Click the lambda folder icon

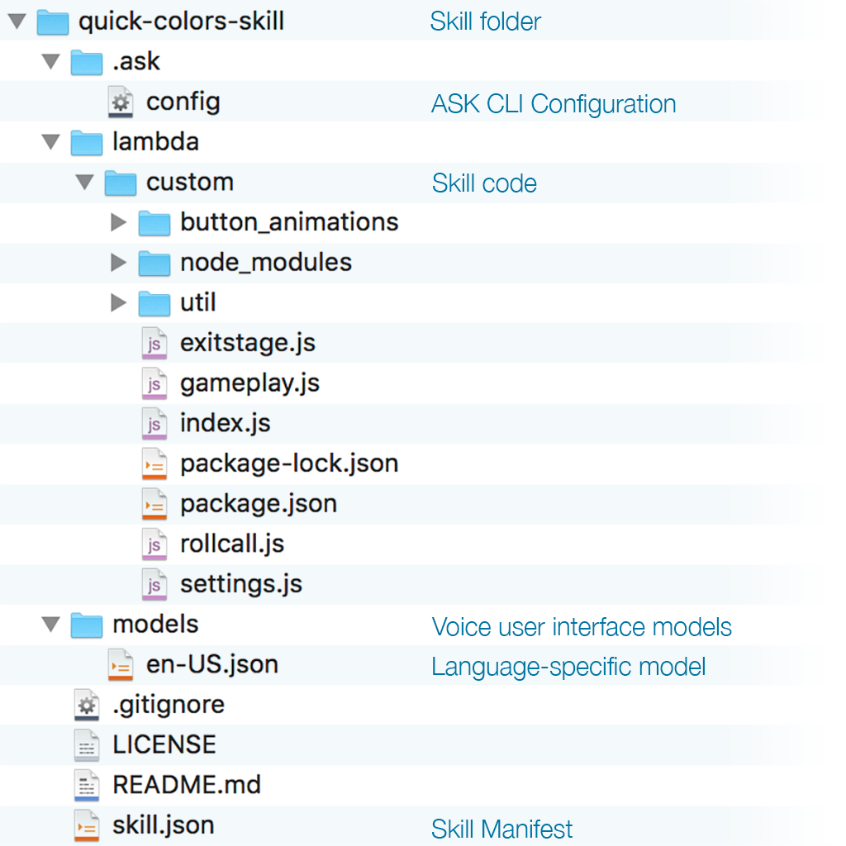86,143
